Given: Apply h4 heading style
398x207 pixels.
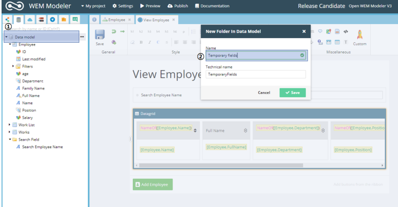Looking at the screenshot, I should [158, 32].
